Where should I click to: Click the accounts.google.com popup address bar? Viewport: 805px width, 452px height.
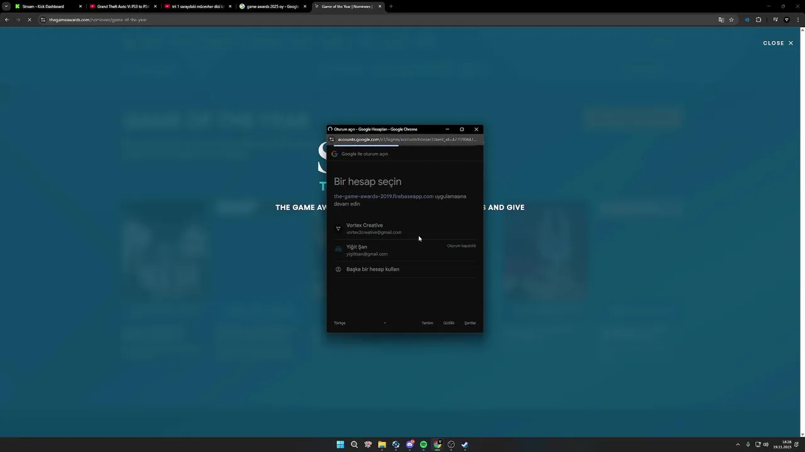pos(406,139)
